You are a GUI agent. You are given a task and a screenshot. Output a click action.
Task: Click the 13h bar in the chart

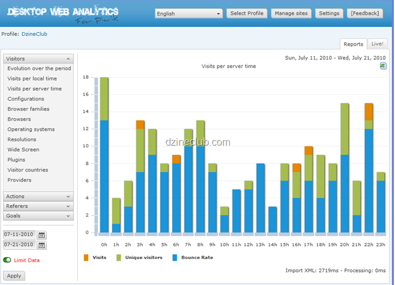[x=260, y=198]
